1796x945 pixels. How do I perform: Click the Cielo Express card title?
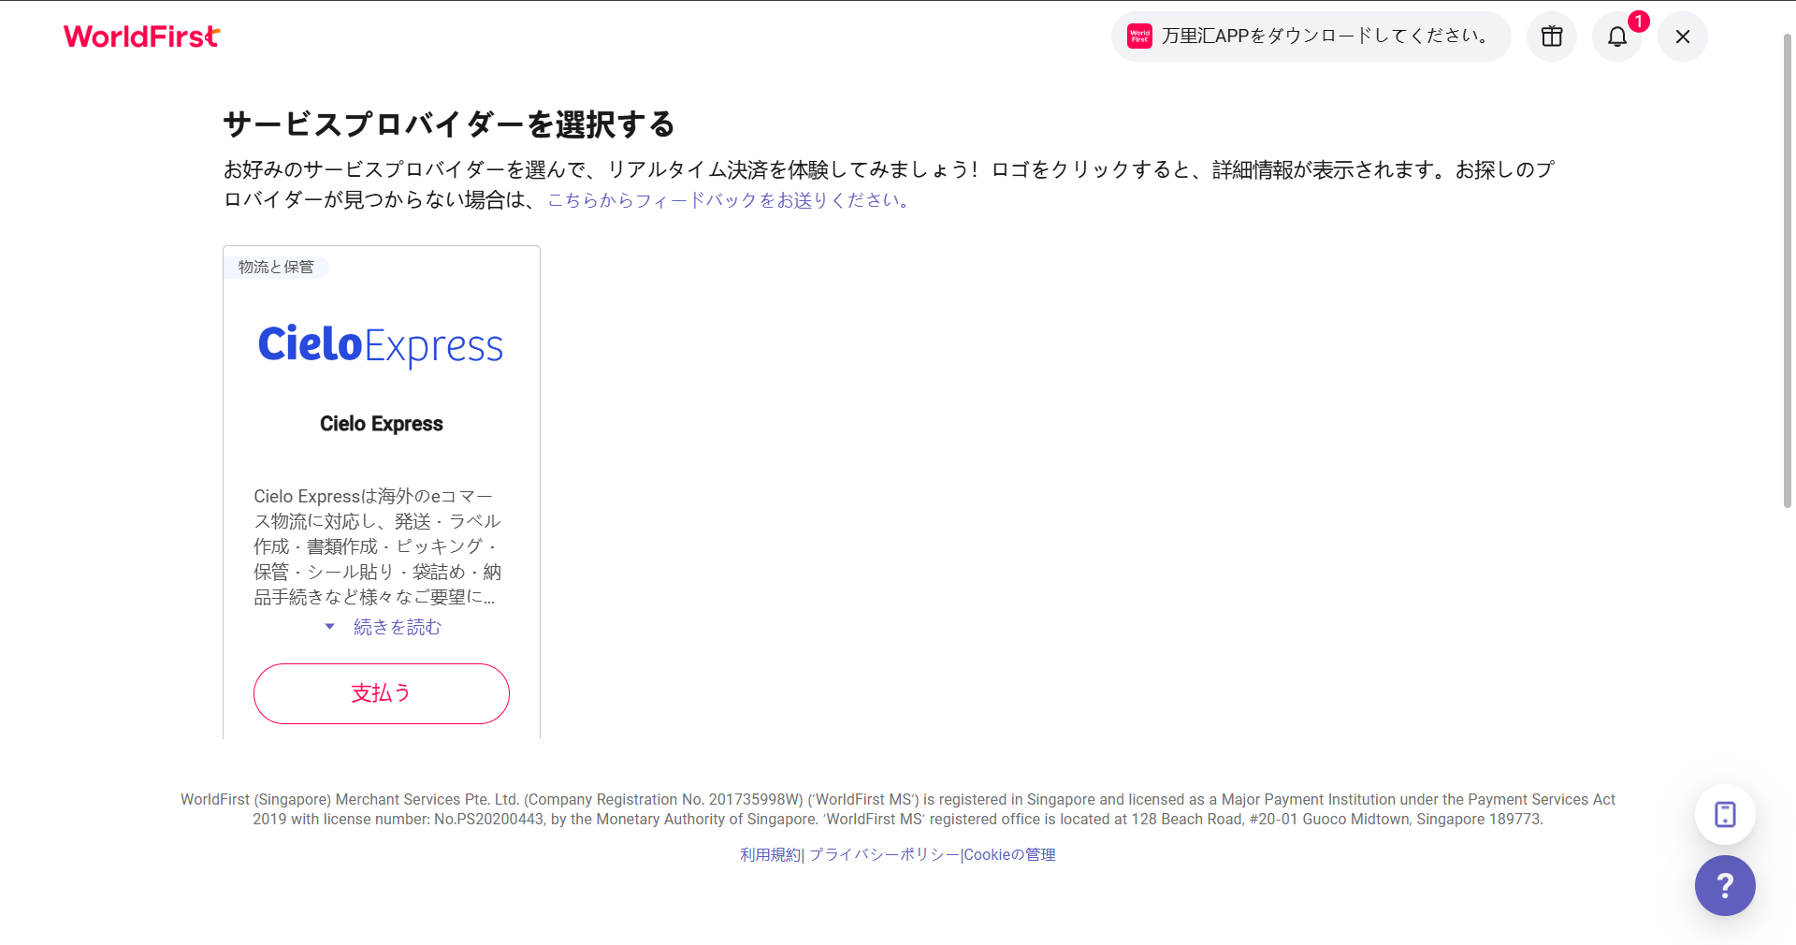[x=381, y=424]
